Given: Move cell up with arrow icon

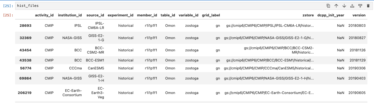Looking at the screenshot, I should coord(336,6).
